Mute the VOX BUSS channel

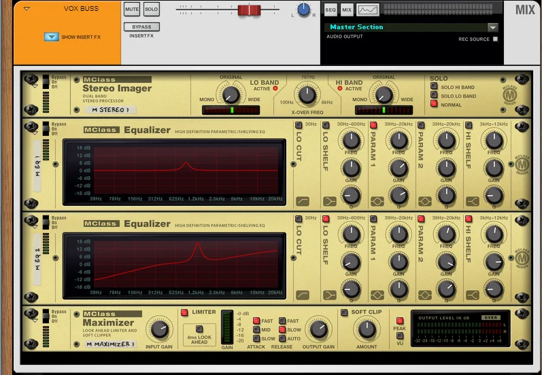132,10
